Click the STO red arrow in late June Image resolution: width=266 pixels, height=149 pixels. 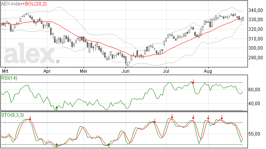point(155,121)
